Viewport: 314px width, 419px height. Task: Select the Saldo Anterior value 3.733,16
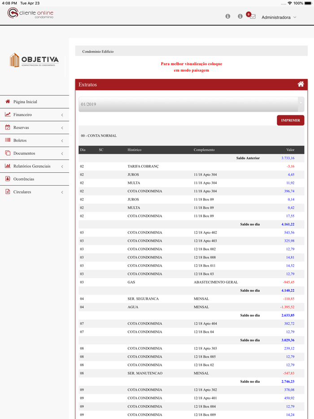click(x=288, y=158)
